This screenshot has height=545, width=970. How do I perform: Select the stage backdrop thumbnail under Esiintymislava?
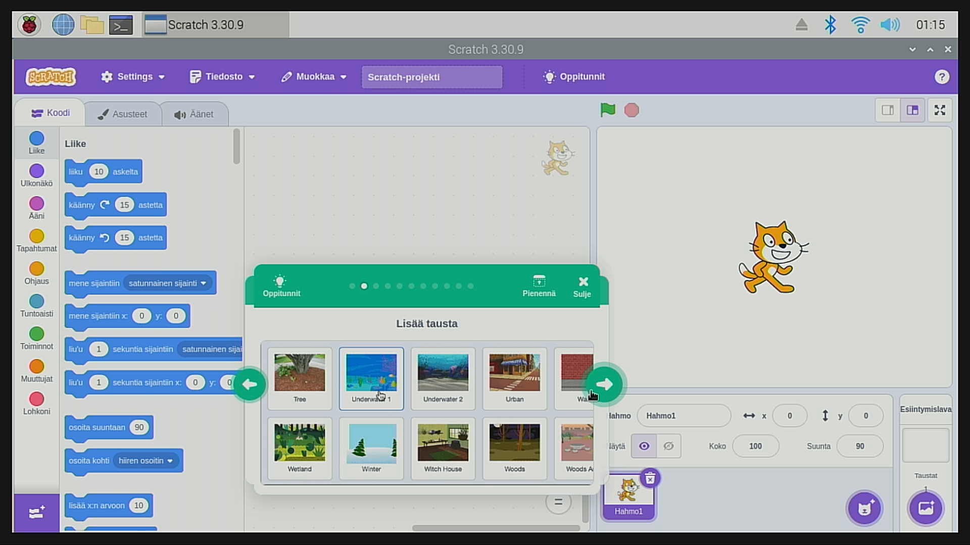(926, 445)
